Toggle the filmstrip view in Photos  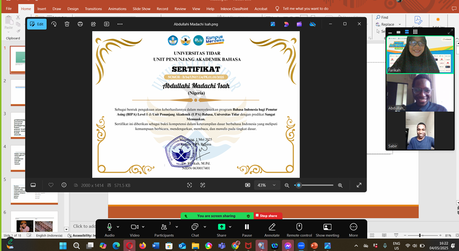(x=33, y=185)
